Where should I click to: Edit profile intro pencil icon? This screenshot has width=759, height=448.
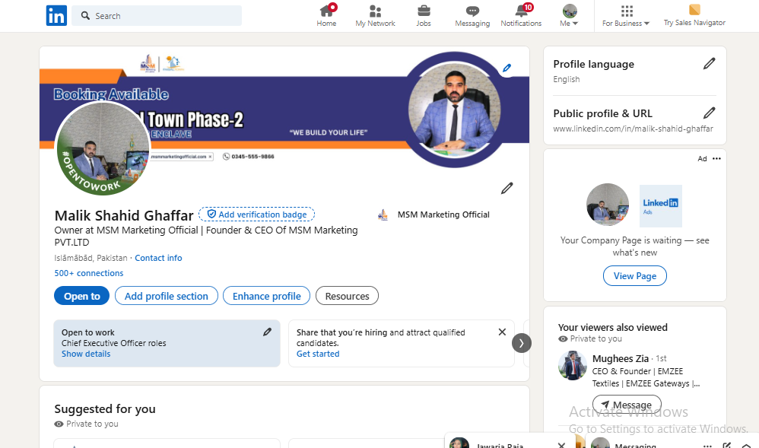click(507, 188)
